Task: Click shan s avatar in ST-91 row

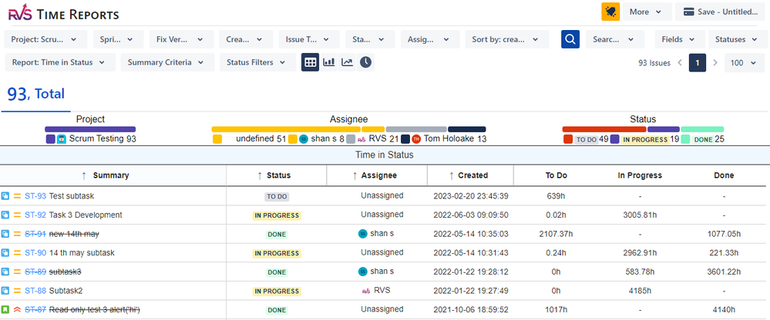Action: click(x=363, y=234)
